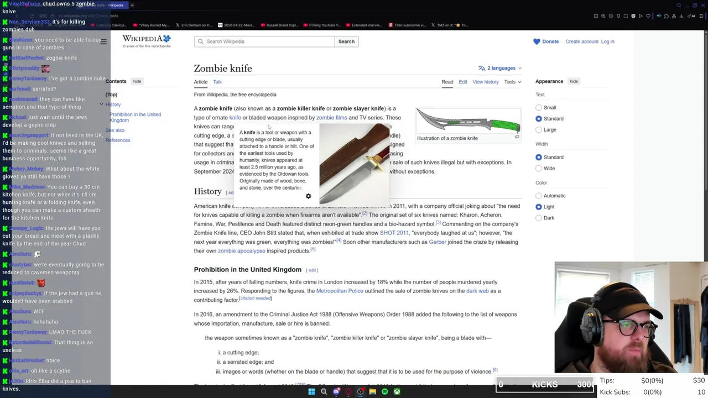Open the Wikipedia hamburger main menu
Screen dimensions: 708x398
point(103,41)
